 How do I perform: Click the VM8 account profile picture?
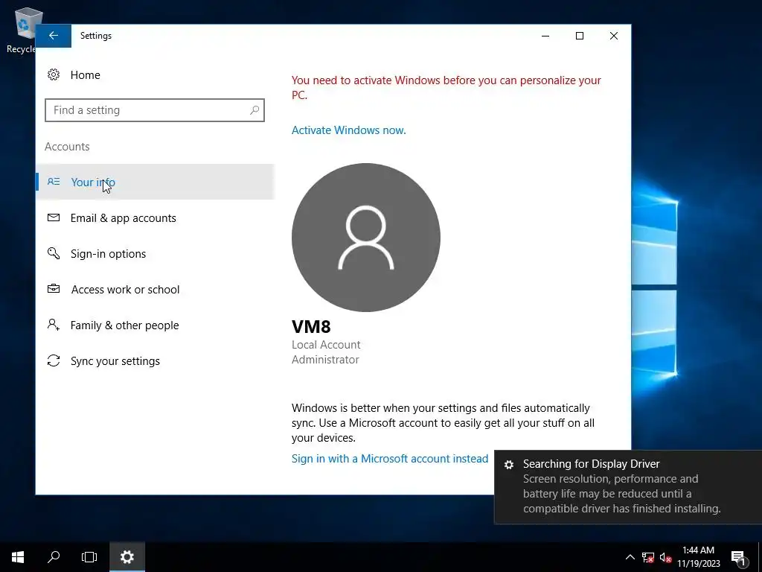(366, 238)
